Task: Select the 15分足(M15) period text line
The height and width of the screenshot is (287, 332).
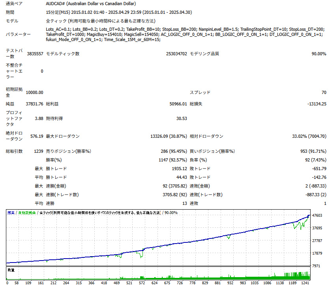Action: click(x=119, y=12)
